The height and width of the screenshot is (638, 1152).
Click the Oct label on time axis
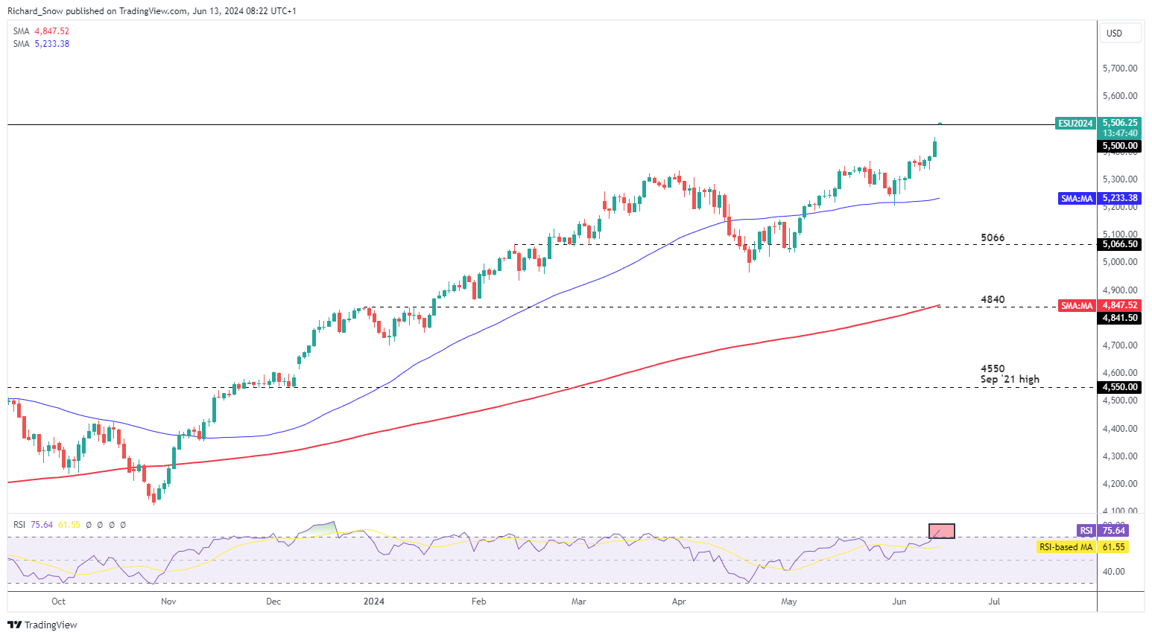coord(58,602)
